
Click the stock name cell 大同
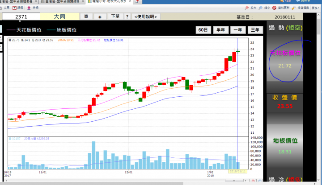click(59, 16)
